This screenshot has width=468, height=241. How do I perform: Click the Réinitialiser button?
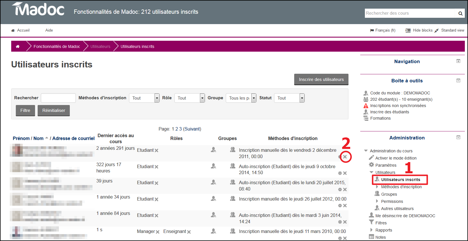54,110
